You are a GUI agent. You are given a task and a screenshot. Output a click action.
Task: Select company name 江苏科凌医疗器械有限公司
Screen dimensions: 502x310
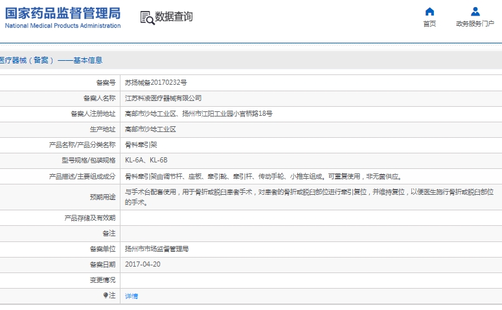pyautogui.click(x=163, y=98)
